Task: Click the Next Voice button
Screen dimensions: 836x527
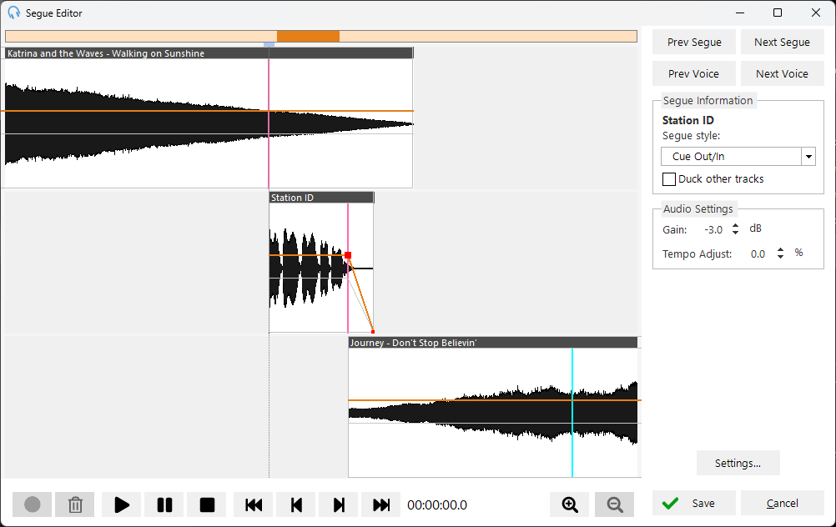Action: (782, 73)
